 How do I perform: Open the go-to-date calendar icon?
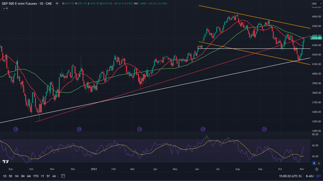click(63, 176)
